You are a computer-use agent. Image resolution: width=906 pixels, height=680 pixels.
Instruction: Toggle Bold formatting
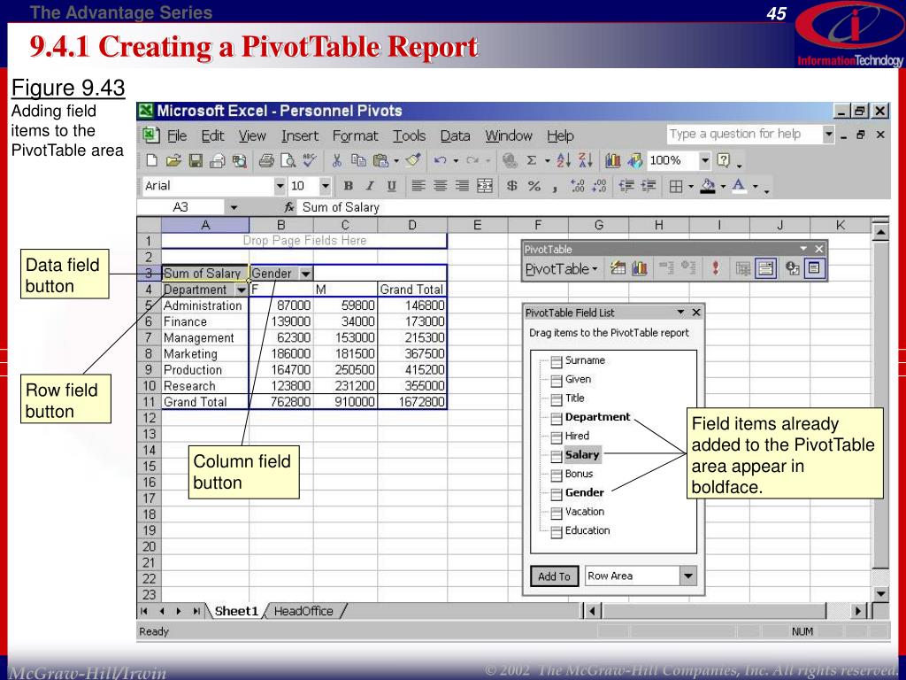coord(349,186)
